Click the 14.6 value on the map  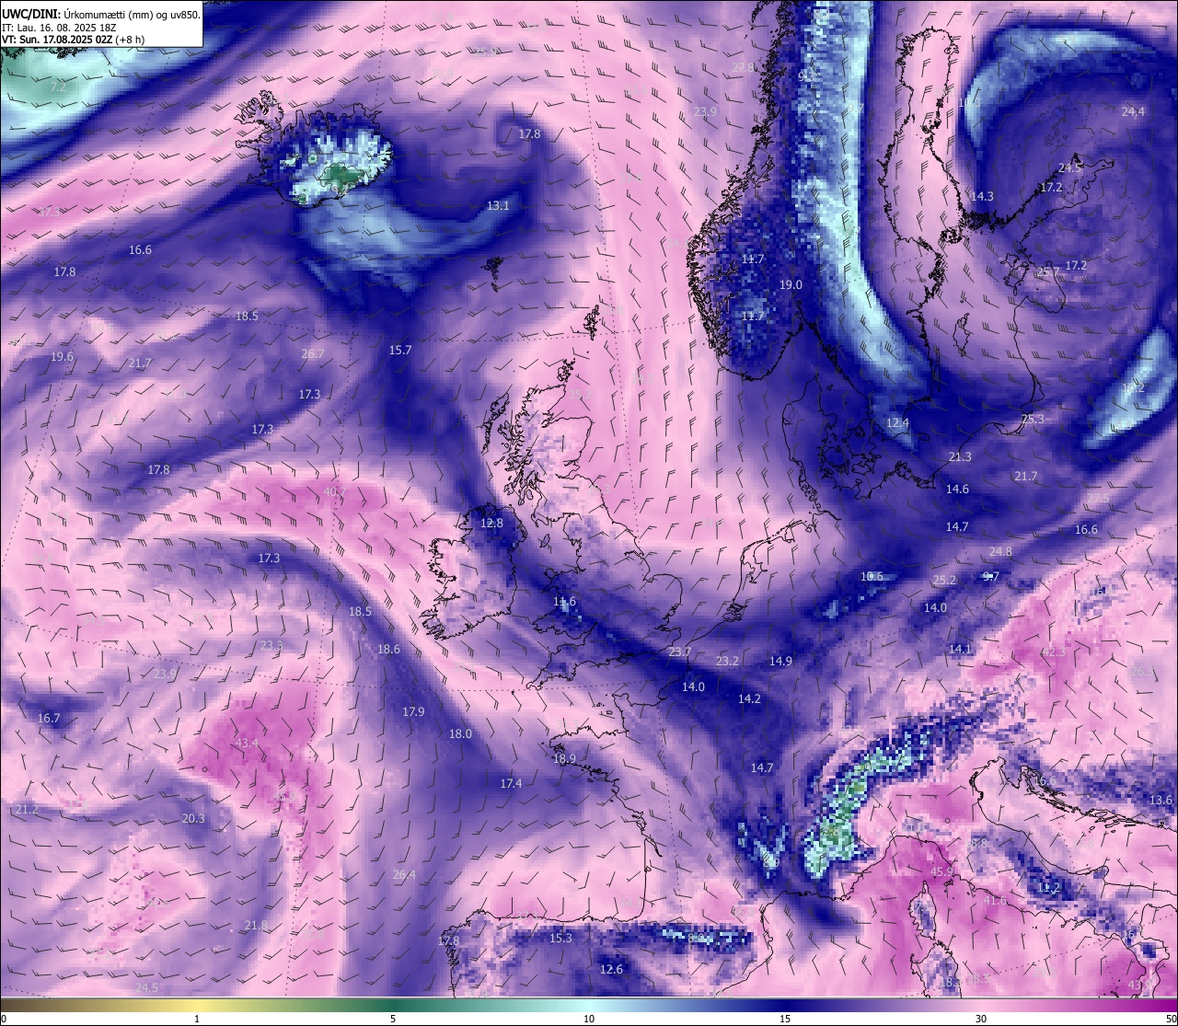tap(957, 490)
